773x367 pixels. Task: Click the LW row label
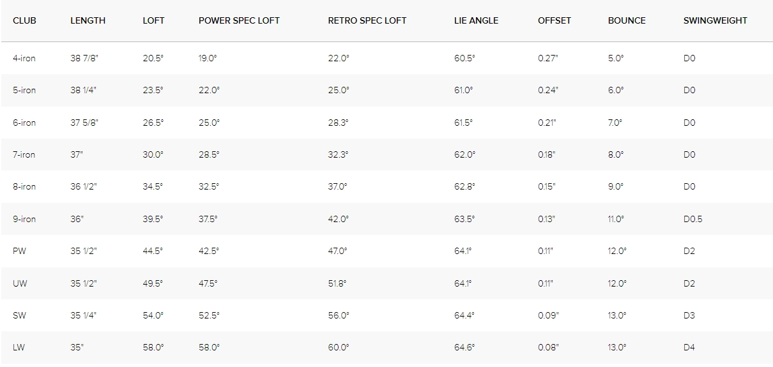20,348
